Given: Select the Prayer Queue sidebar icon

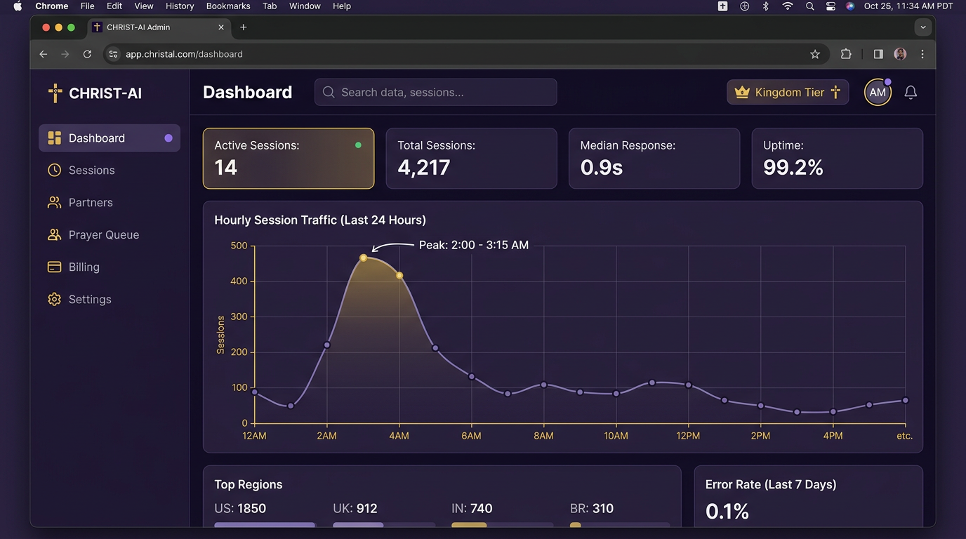Looking at the screenshot, I should pos(54,234).
